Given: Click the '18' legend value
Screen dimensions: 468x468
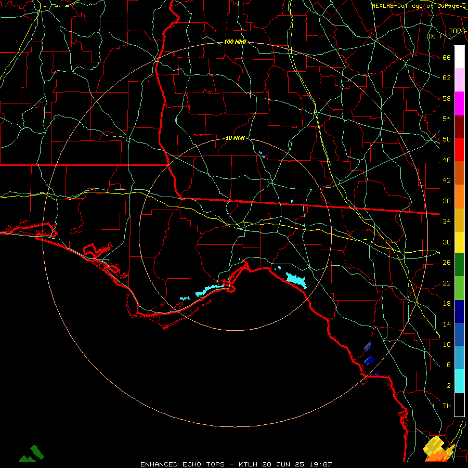Looking at the screenshot, I should [x=447, y=304].
